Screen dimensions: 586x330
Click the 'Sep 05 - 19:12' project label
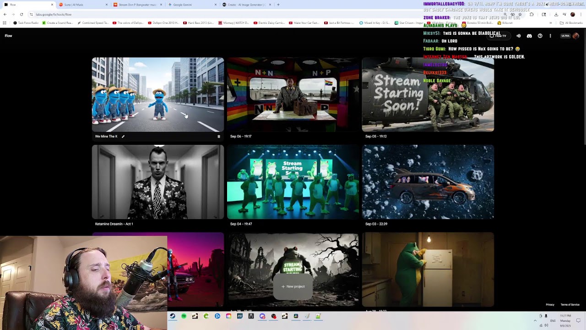click(376, 136)
